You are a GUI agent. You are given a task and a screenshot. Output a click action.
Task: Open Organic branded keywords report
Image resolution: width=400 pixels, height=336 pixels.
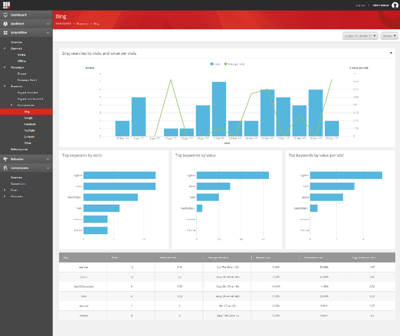coord(28,92)
